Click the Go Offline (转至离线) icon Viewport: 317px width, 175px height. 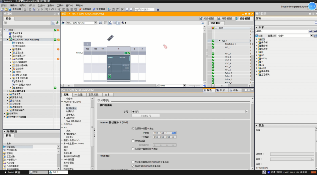94,9
